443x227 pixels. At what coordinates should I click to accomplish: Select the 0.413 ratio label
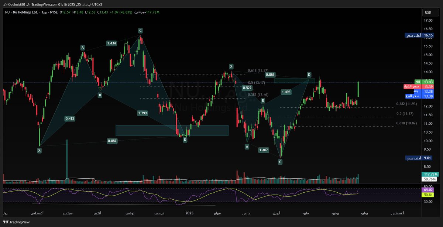point(70,118)
